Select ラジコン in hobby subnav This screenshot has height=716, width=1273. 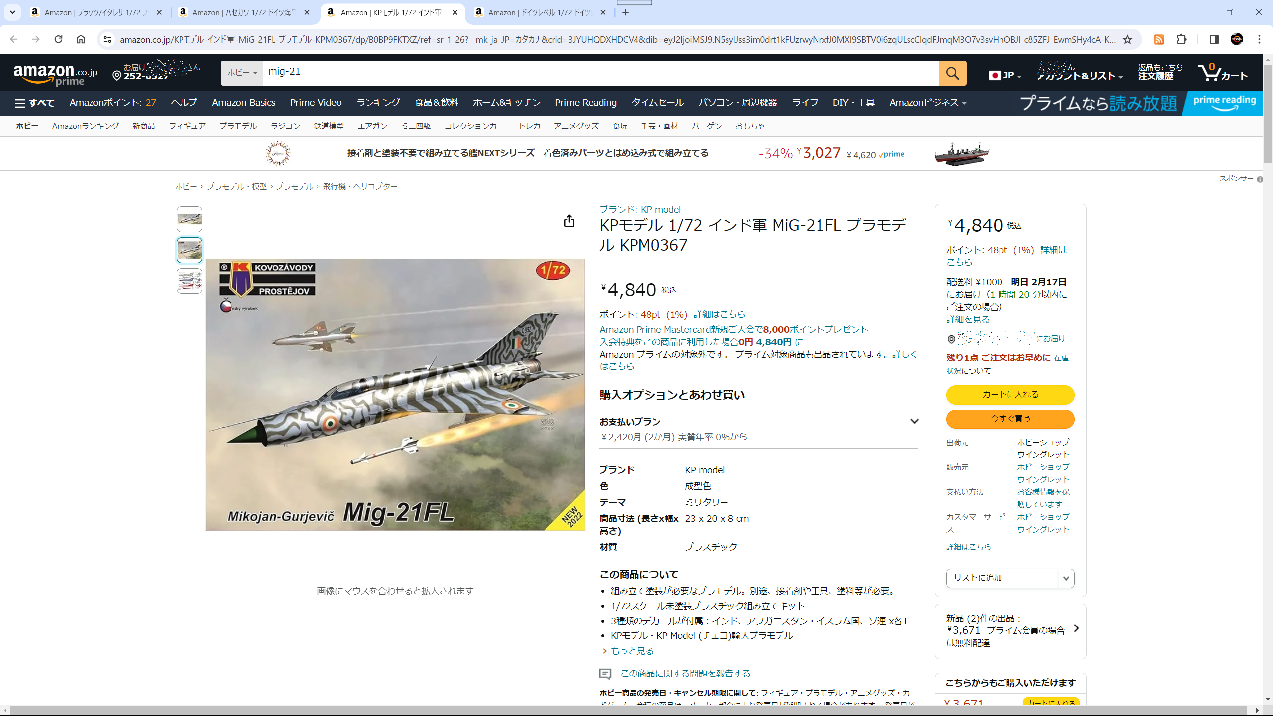point(285,126)
